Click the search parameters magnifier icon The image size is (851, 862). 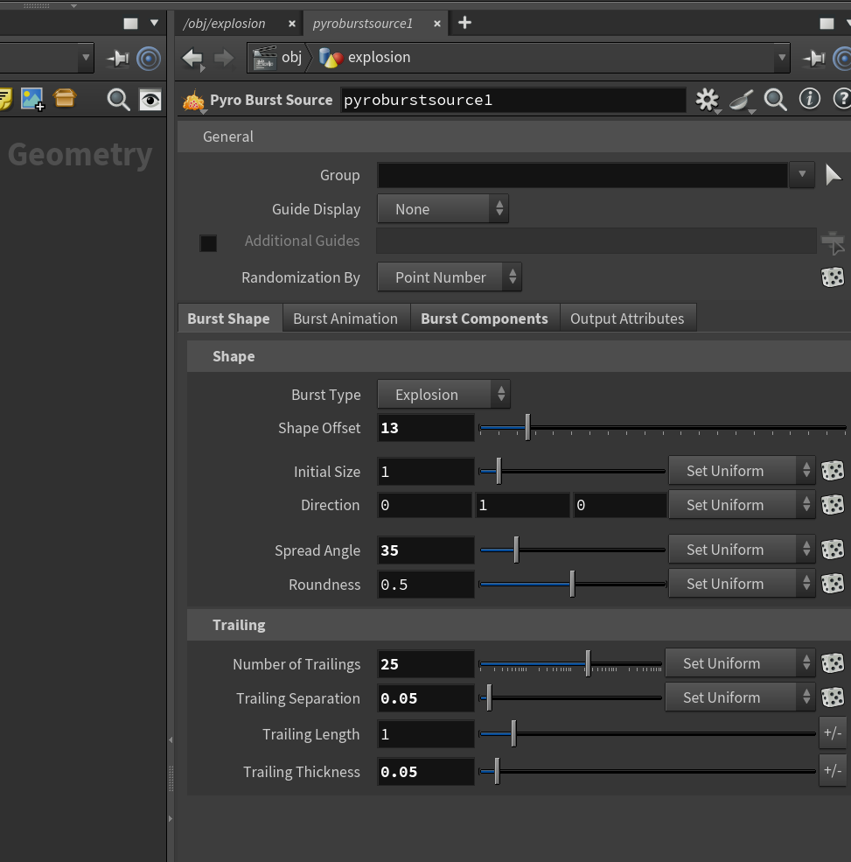pyautogui.click(x=775, y=100)
